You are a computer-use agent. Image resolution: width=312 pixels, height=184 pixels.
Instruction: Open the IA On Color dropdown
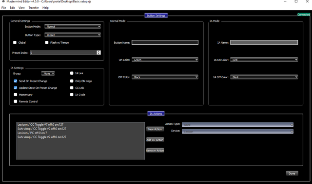coord(264,60)
